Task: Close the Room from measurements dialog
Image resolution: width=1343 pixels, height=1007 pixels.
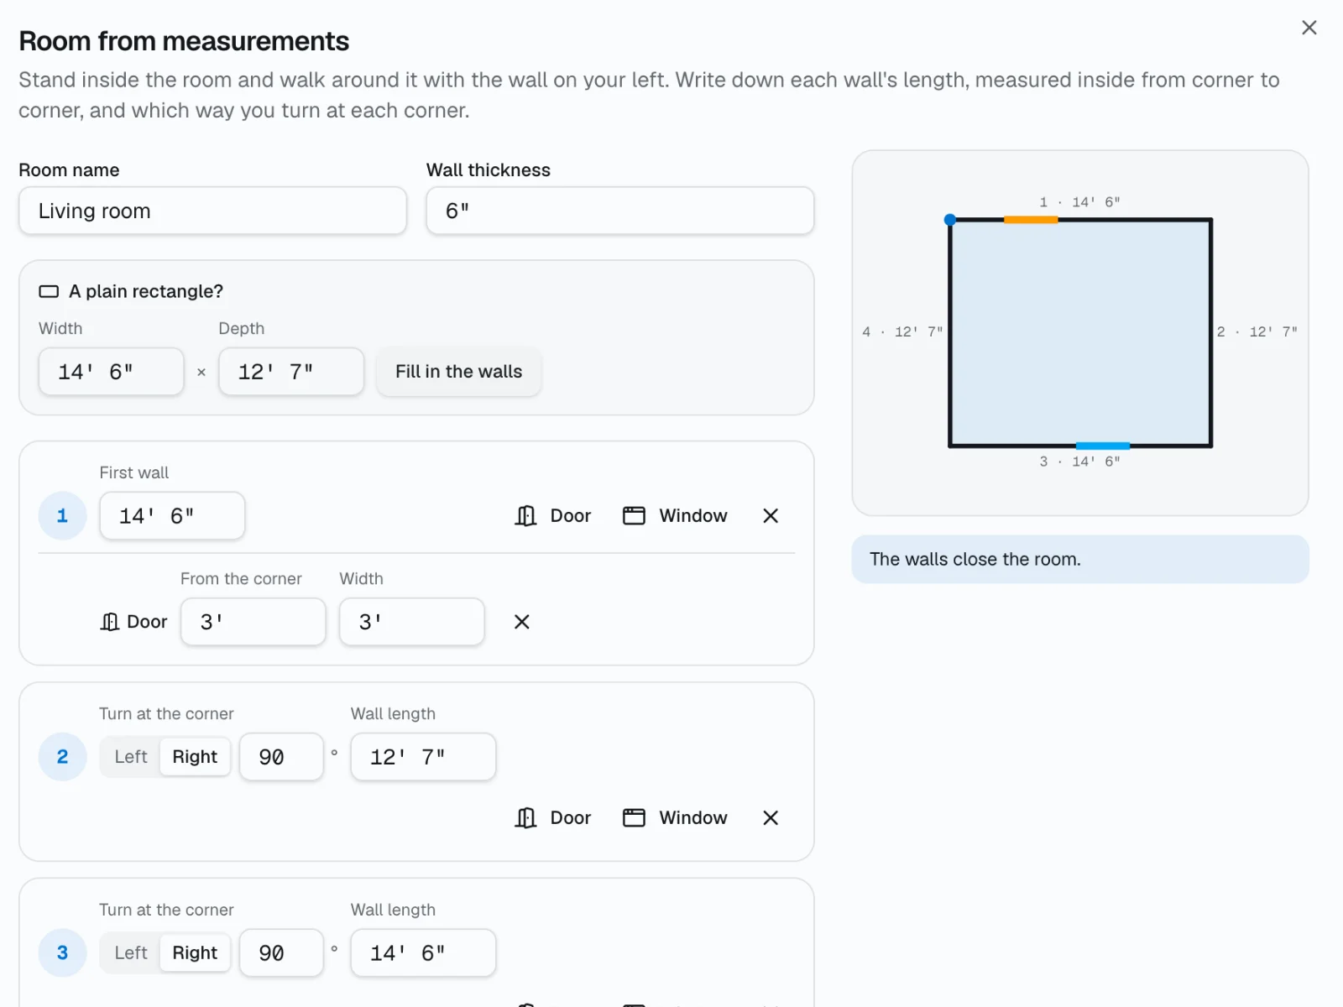Action: coord(1309,28)
